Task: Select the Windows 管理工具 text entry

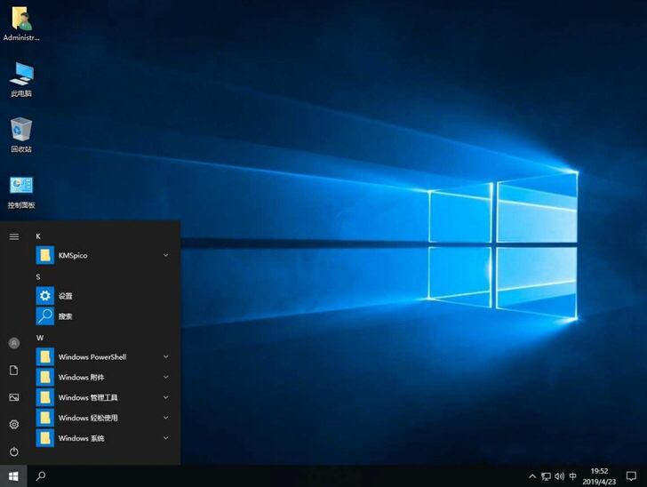Action: pyautogui.click(x=88, y=397)
